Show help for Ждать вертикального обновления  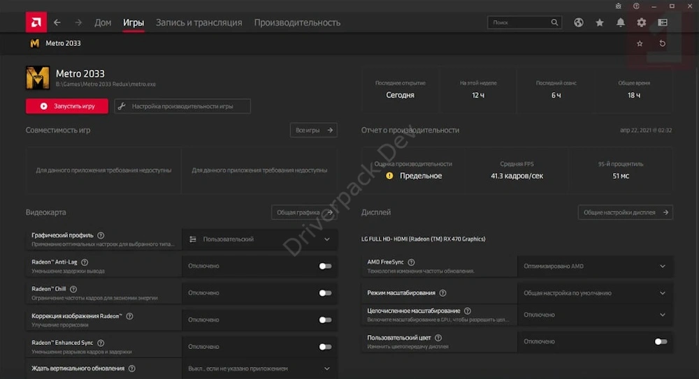point(132,369)
